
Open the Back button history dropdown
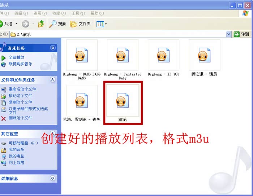click(17, 24)
